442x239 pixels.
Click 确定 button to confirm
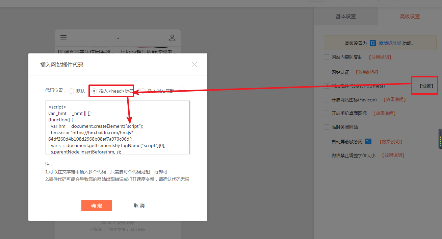click(x=97, y=206)
